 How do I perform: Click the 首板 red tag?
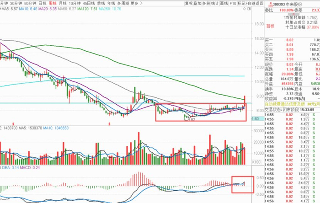click(x=270, y=26)
